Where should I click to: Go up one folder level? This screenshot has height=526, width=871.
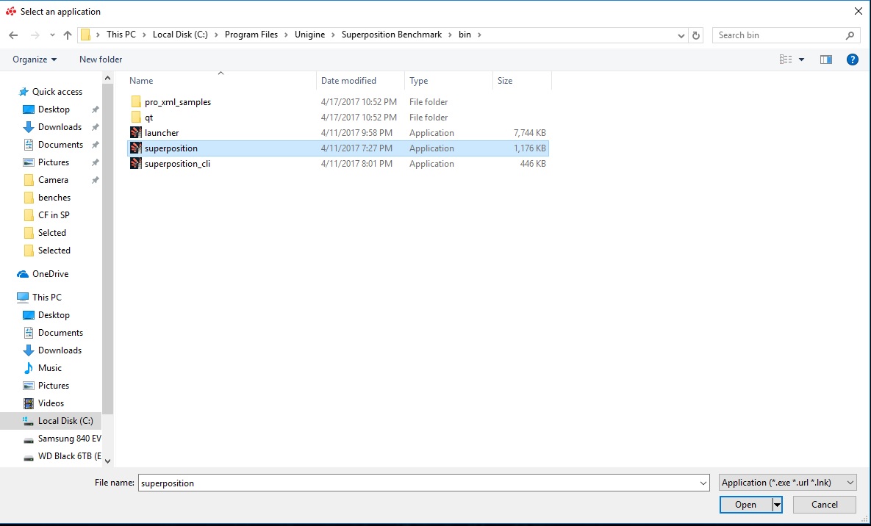click(x=68, y=35)
